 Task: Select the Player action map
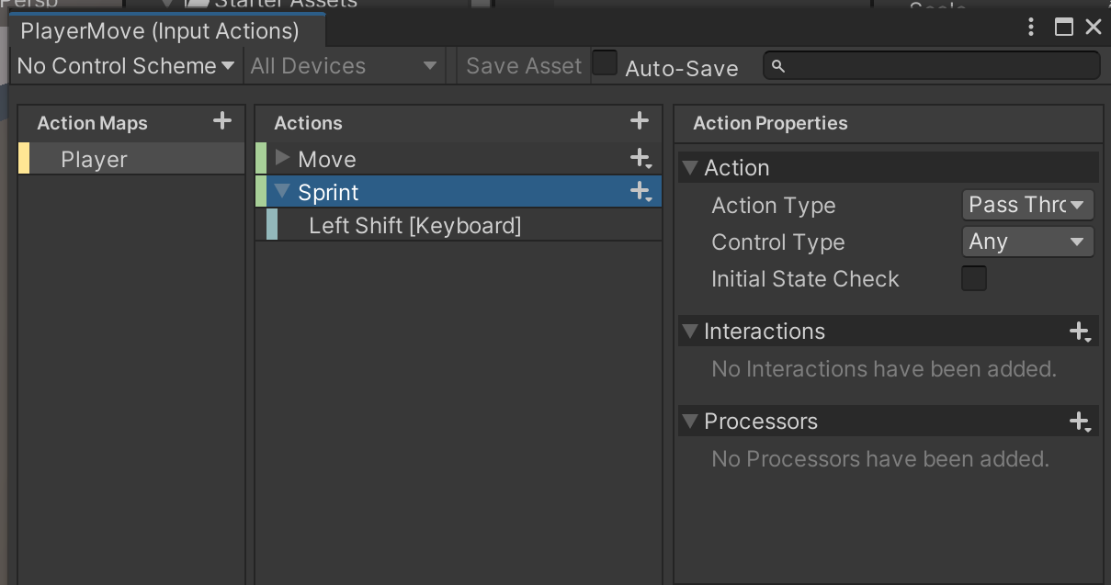tap(94, 160)
